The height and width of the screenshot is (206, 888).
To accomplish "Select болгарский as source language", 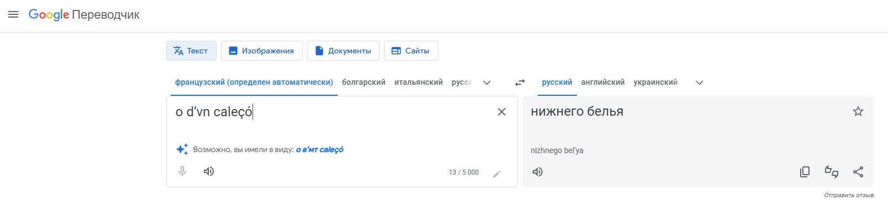I will pos(364,82).
